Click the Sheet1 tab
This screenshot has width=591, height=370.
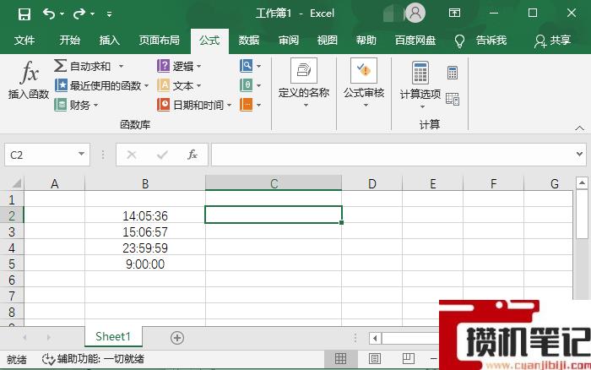pyautogui.click(x=113, y=336)
